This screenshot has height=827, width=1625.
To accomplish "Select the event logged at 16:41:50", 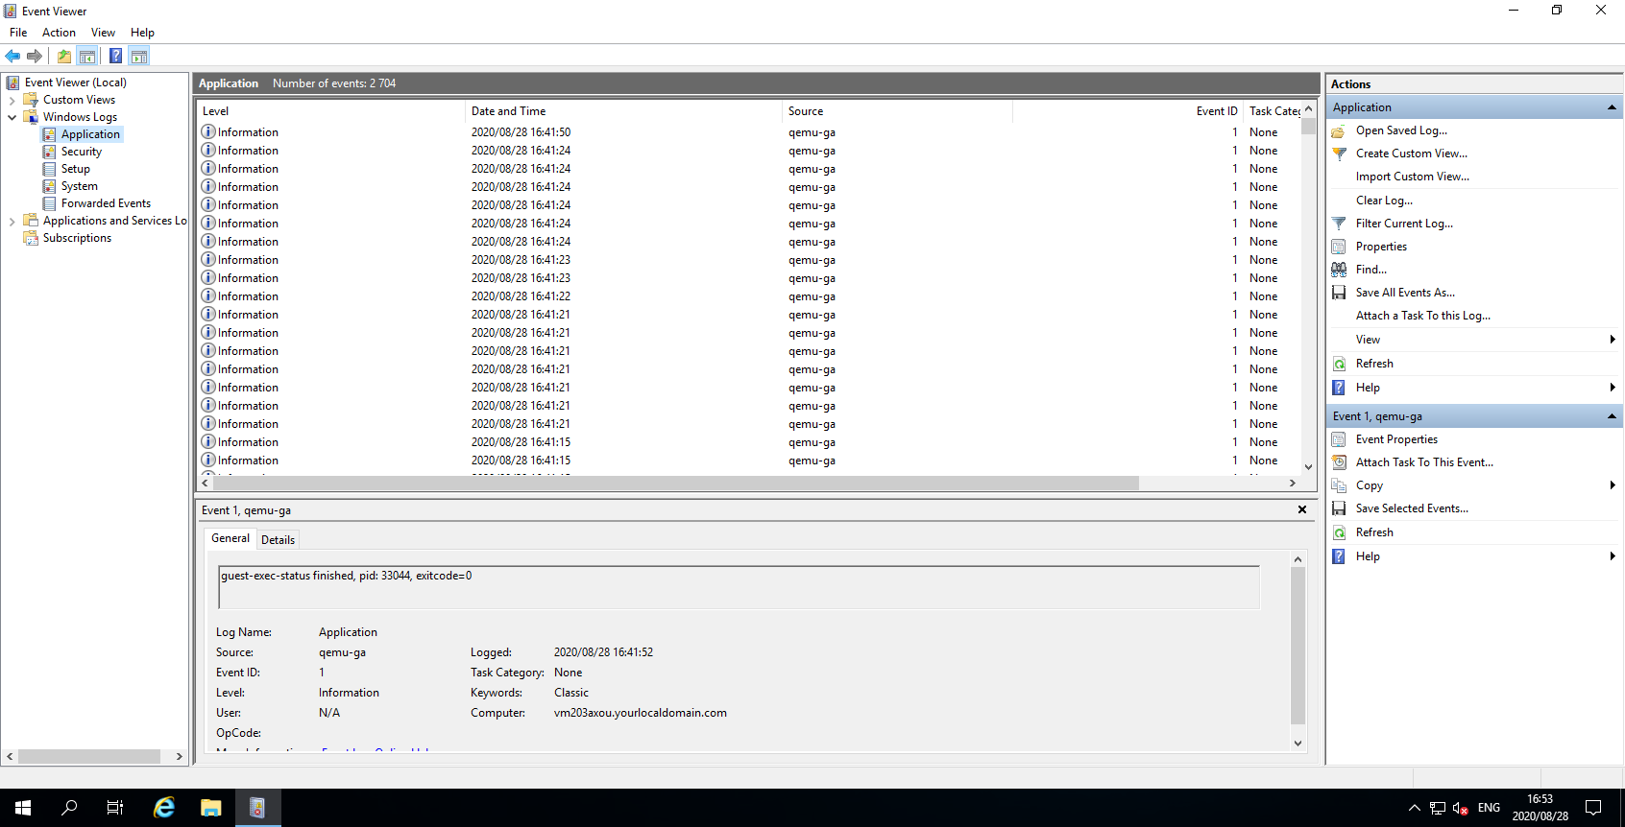I will 749,132.
